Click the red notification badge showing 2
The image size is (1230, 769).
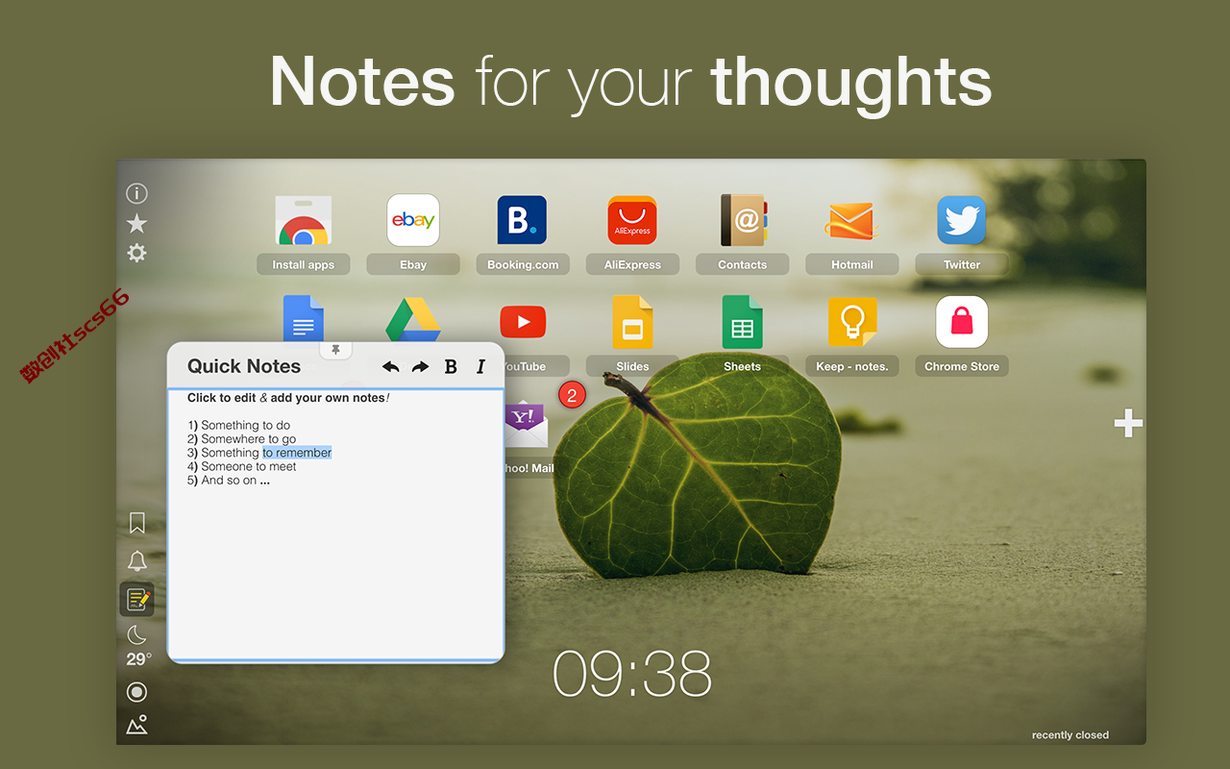tap(572, 394)
